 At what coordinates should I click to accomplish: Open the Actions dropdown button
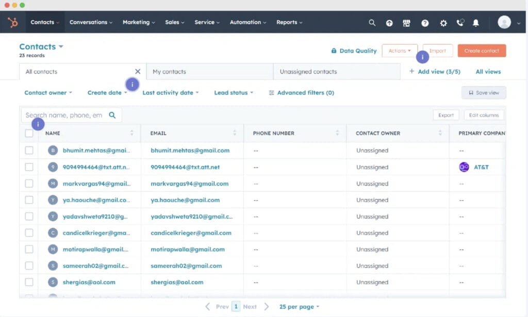[x=400, y=51]
